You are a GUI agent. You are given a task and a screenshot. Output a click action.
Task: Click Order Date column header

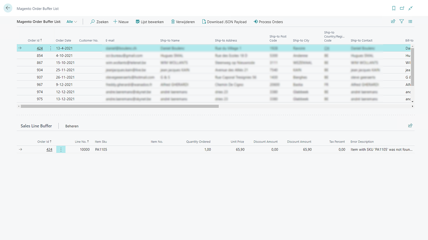point(63,40)
